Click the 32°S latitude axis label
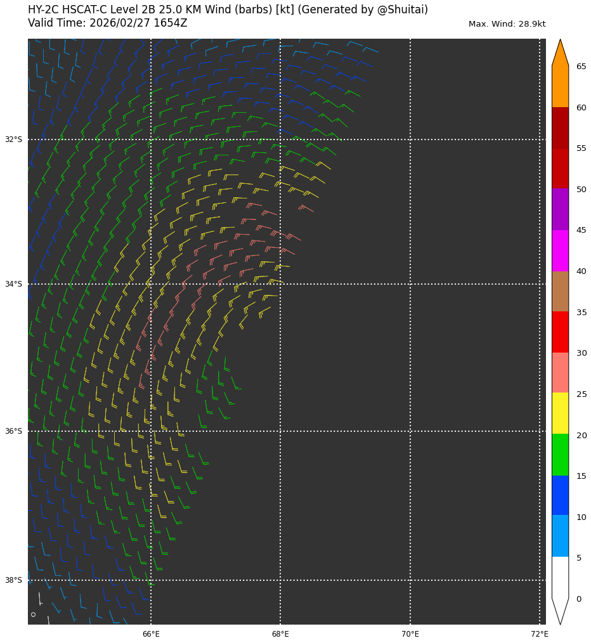Screen dimensions: 591x643 click(x=13, y=140)
